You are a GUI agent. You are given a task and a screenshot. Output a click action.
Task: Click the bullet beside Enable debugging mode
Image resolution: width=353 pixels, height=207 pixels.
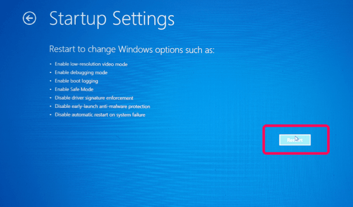point(51,73)
